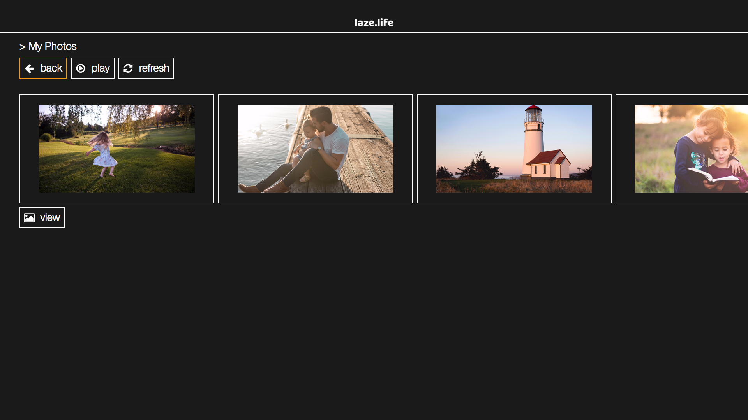Select the father and child on dock photo

[316, 149]
